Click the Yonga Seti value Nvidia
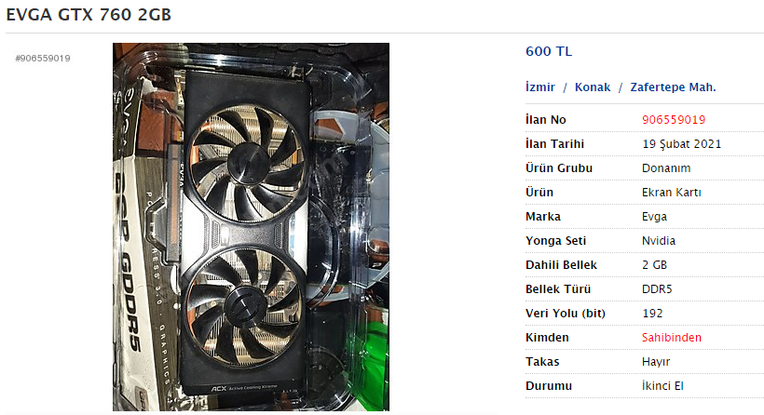Screen dimensions: 764x415 (x=659, y=240)
